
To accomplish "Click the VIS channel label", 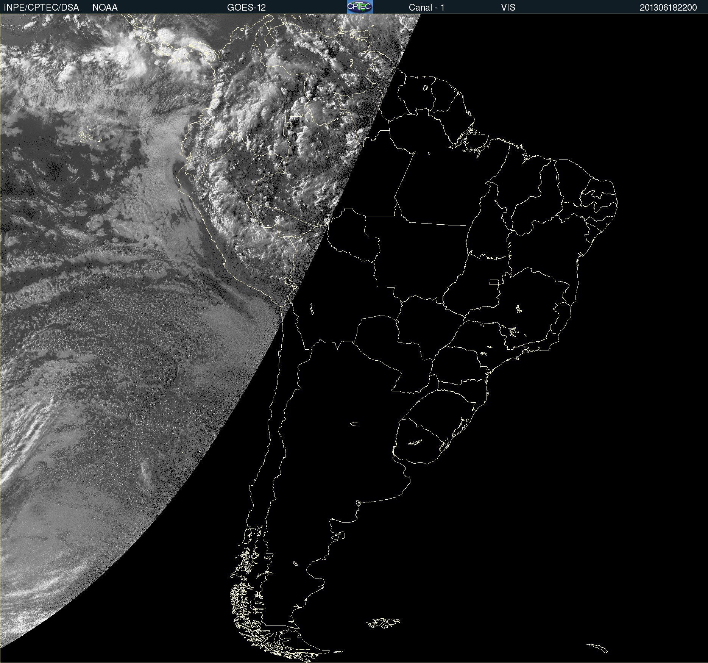I will [508, 8].
